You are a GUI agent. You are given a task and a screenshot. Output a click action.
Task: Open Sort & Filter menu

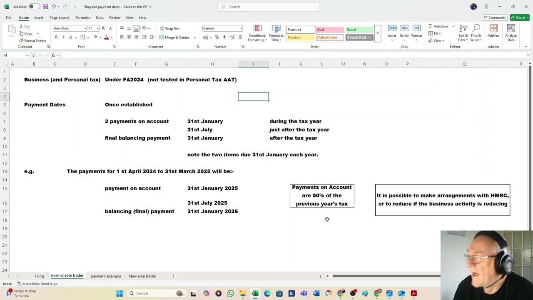pos(463,33)
